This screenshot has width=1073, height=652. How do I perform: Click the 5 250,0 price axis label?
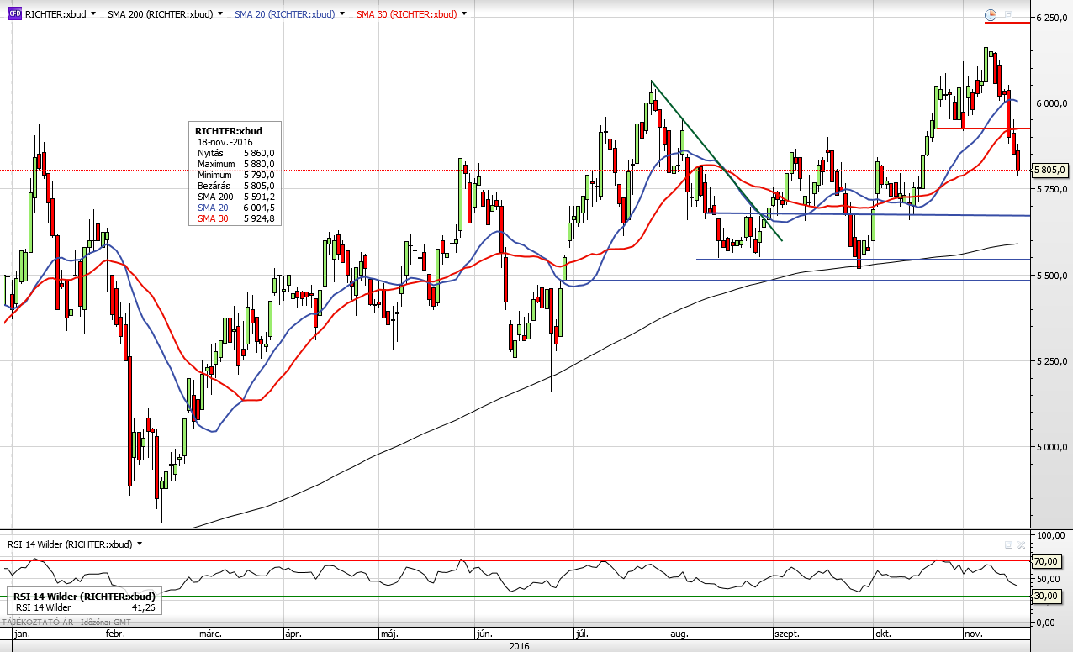click(x=1052, y=361)
